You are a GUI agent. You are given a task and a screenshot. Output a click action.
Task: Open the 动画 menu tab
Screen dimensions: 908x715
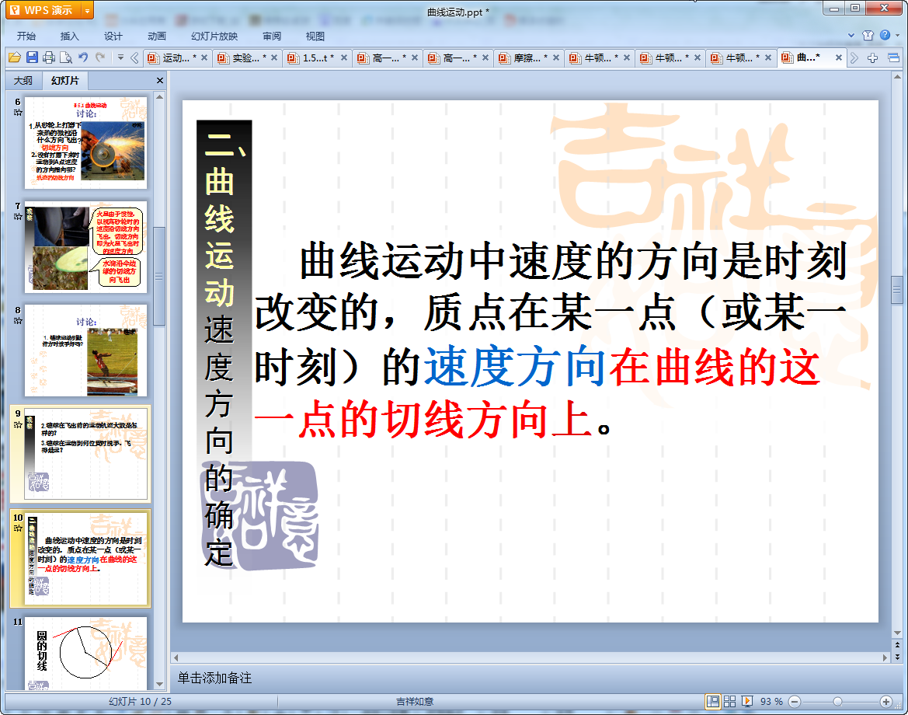click(157, 36)
